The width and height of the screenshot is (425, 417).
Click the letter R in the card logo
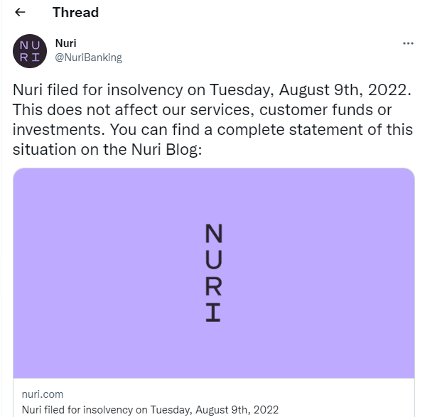(x=214, y=286)
